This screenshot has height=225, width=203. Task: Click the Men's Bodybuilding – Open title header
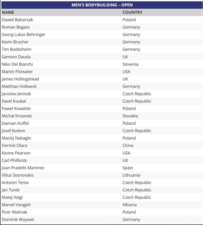[102, 5]
